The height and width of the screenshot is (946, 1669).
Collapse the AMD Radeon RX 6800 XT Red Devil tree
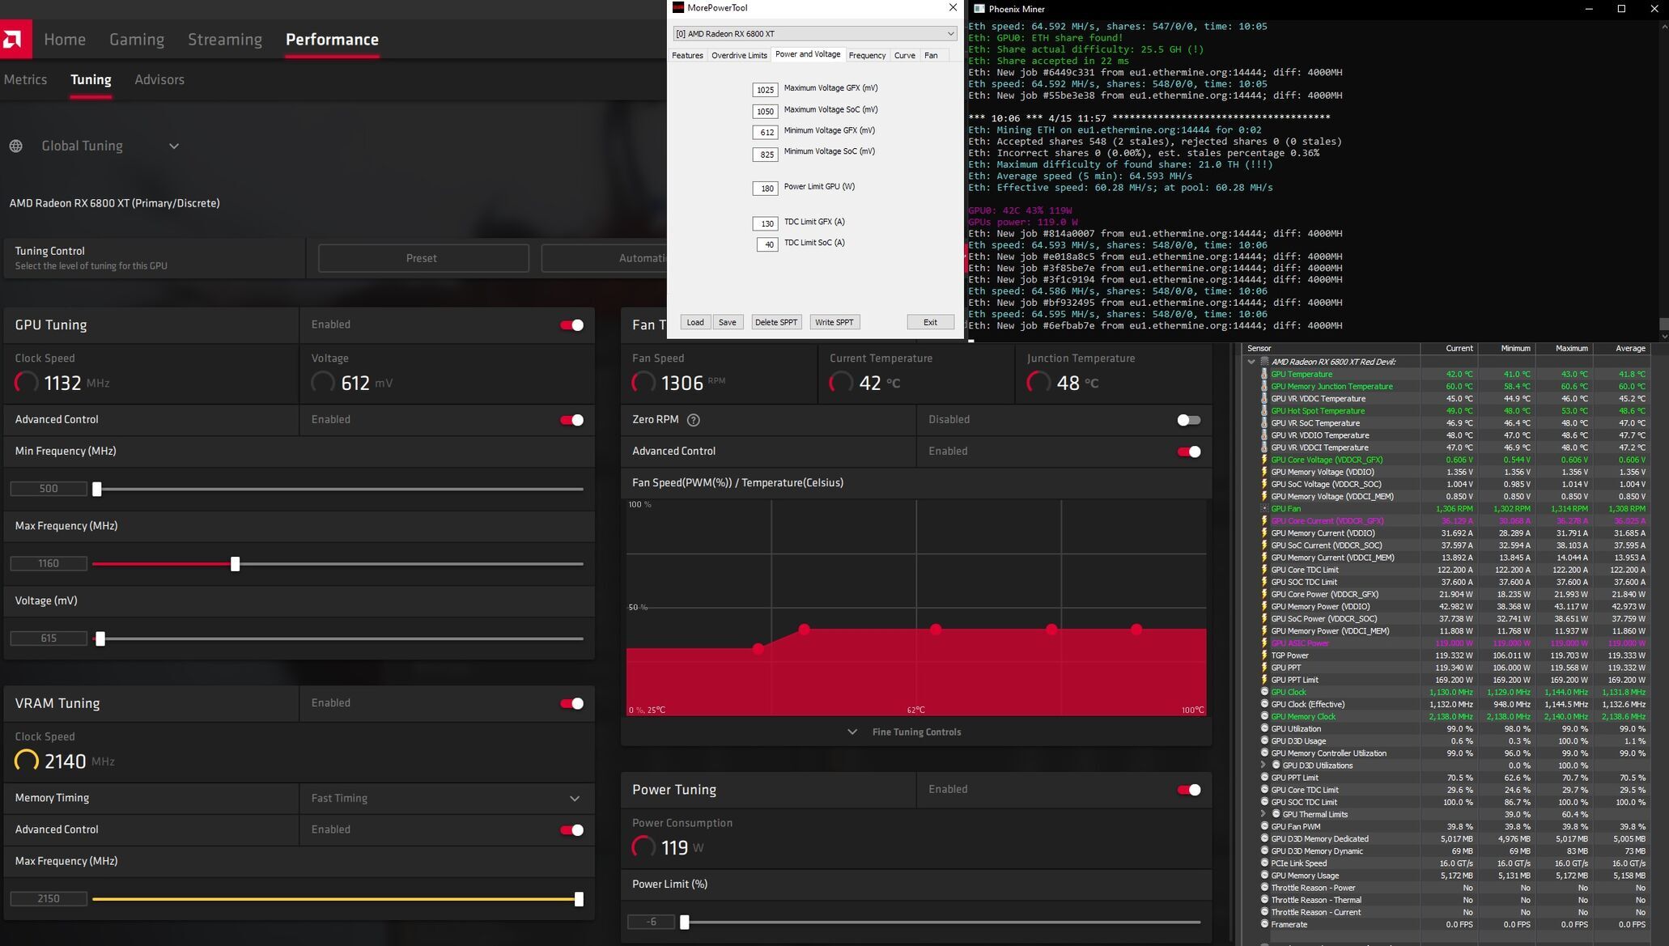1251,362
